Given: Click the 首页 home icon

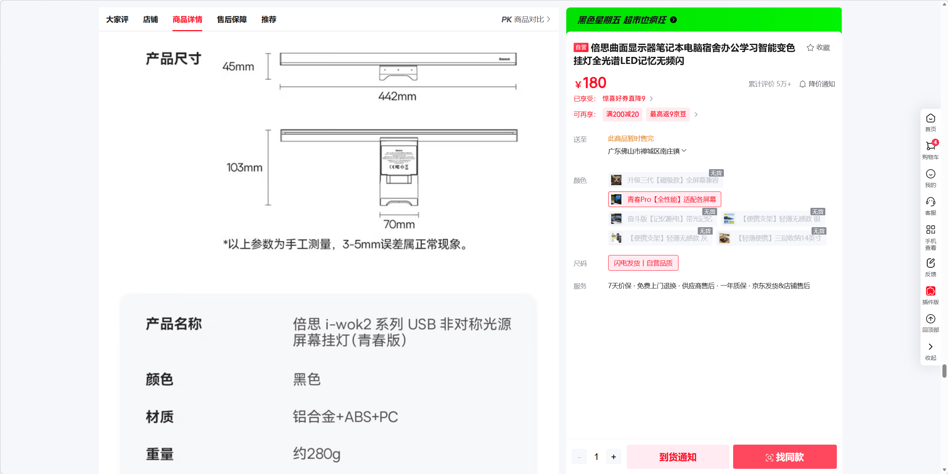Looking at the screenshot, I should pyautogui.click(x=930, y=119).
